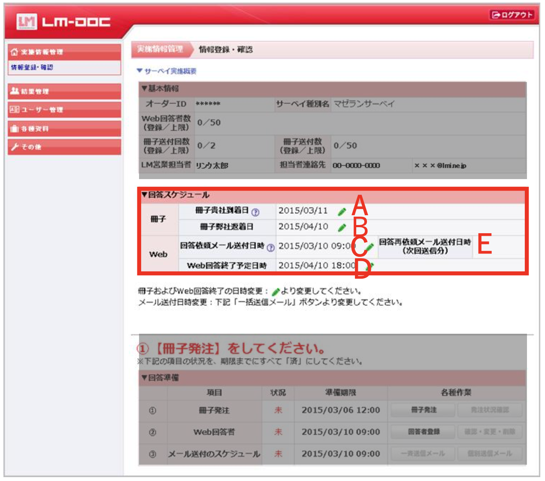Click the ログアウト button
The height and width of the screenshot is (481, 545).
pos(512,15)
